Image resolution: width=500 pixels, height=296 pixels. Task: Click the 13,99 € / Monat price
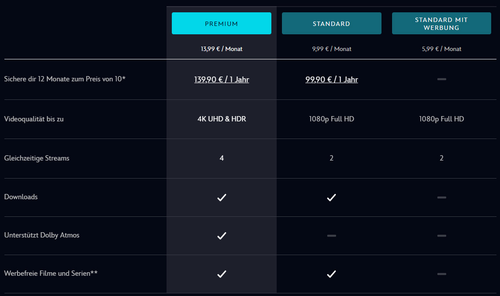pyautogui.click(x=222, y=49)
